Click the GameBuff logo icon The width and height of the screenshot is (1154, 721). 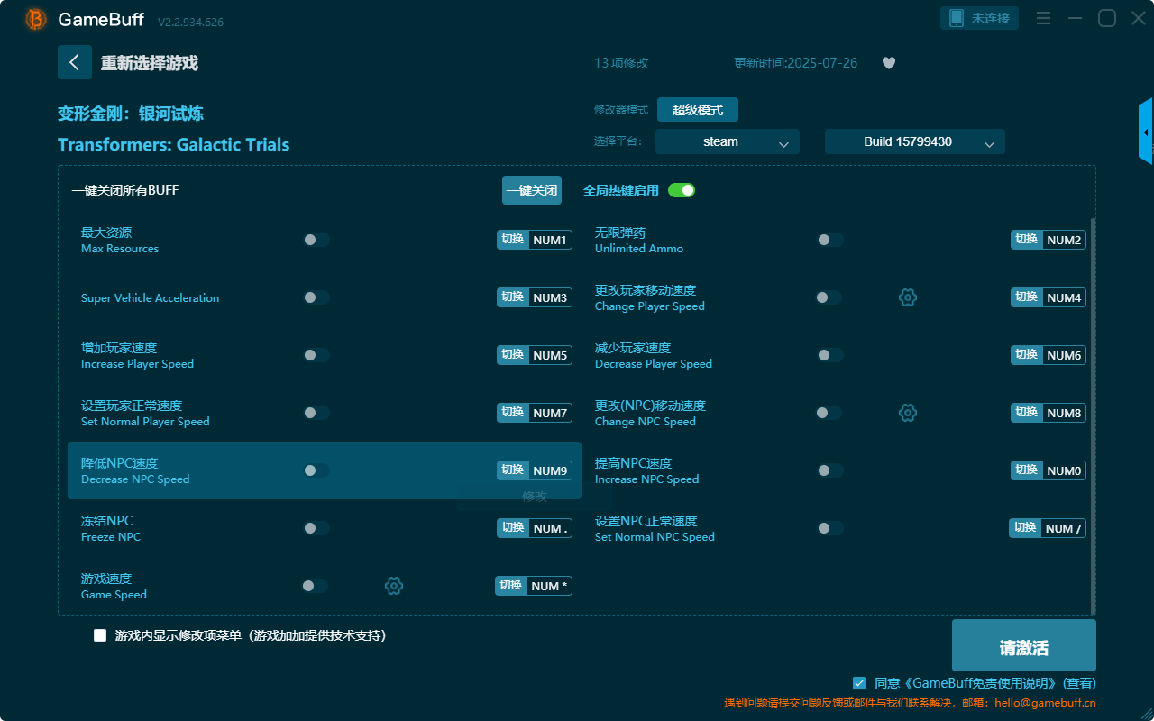[x=36, y=19]
